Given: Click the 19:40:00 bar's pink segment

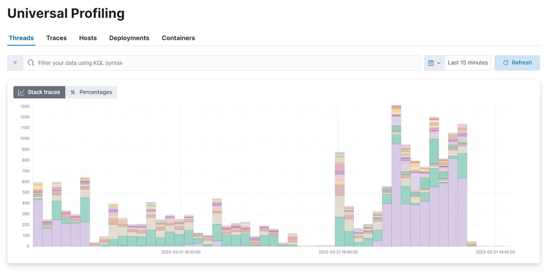Looking at the screenshot, I should (x=340, y=168).
